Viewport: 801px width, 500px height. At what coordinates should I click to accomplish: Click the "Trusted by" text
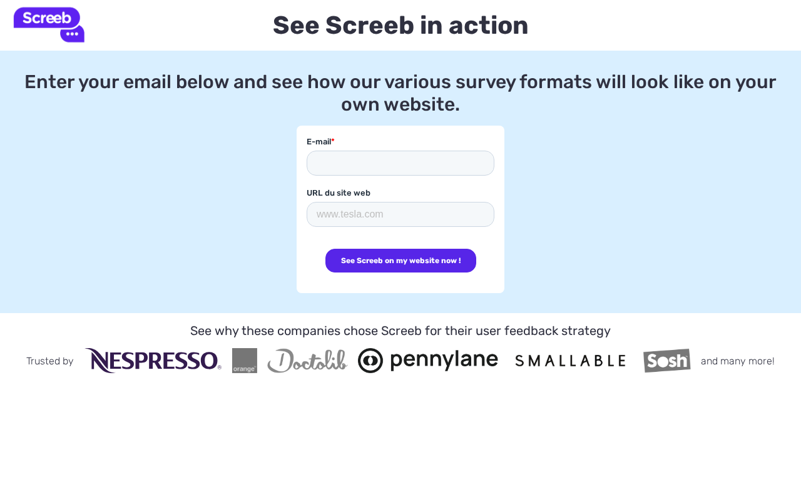pos(50,361)
